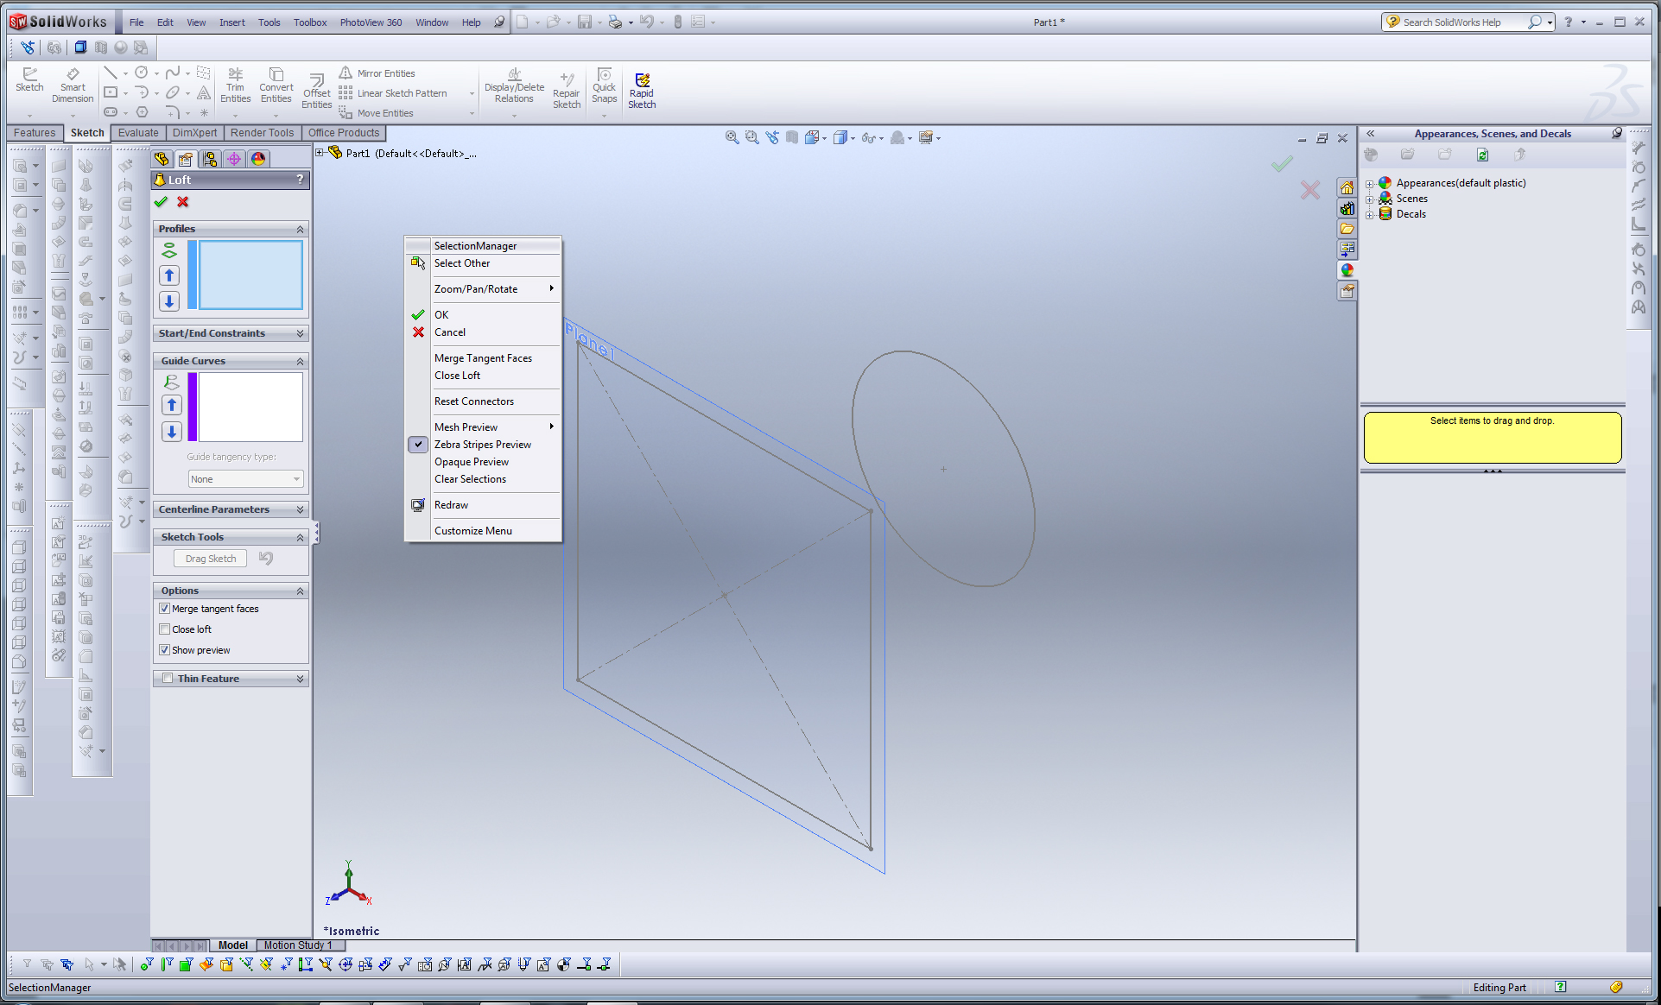The height and width of the screenshot is (1005, 1661).
Task: Select the Smart Dimension tool
Action: (x=73, y=85)
